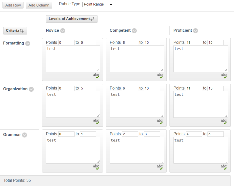Open the Formatting criterion dropdown
Screen dimensions: 234x190
click(x=27, y=43)
